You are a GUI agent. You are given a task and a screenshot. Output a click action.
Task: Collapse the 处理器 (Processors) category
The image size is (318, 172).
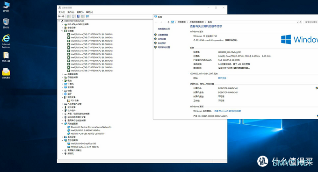tap(62, 31)
